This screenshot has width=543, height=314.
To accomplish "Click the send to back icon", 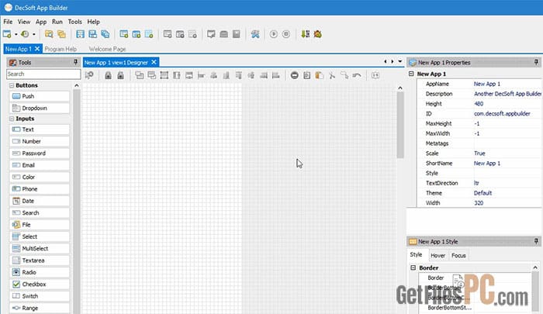I will tap(152, 75).
